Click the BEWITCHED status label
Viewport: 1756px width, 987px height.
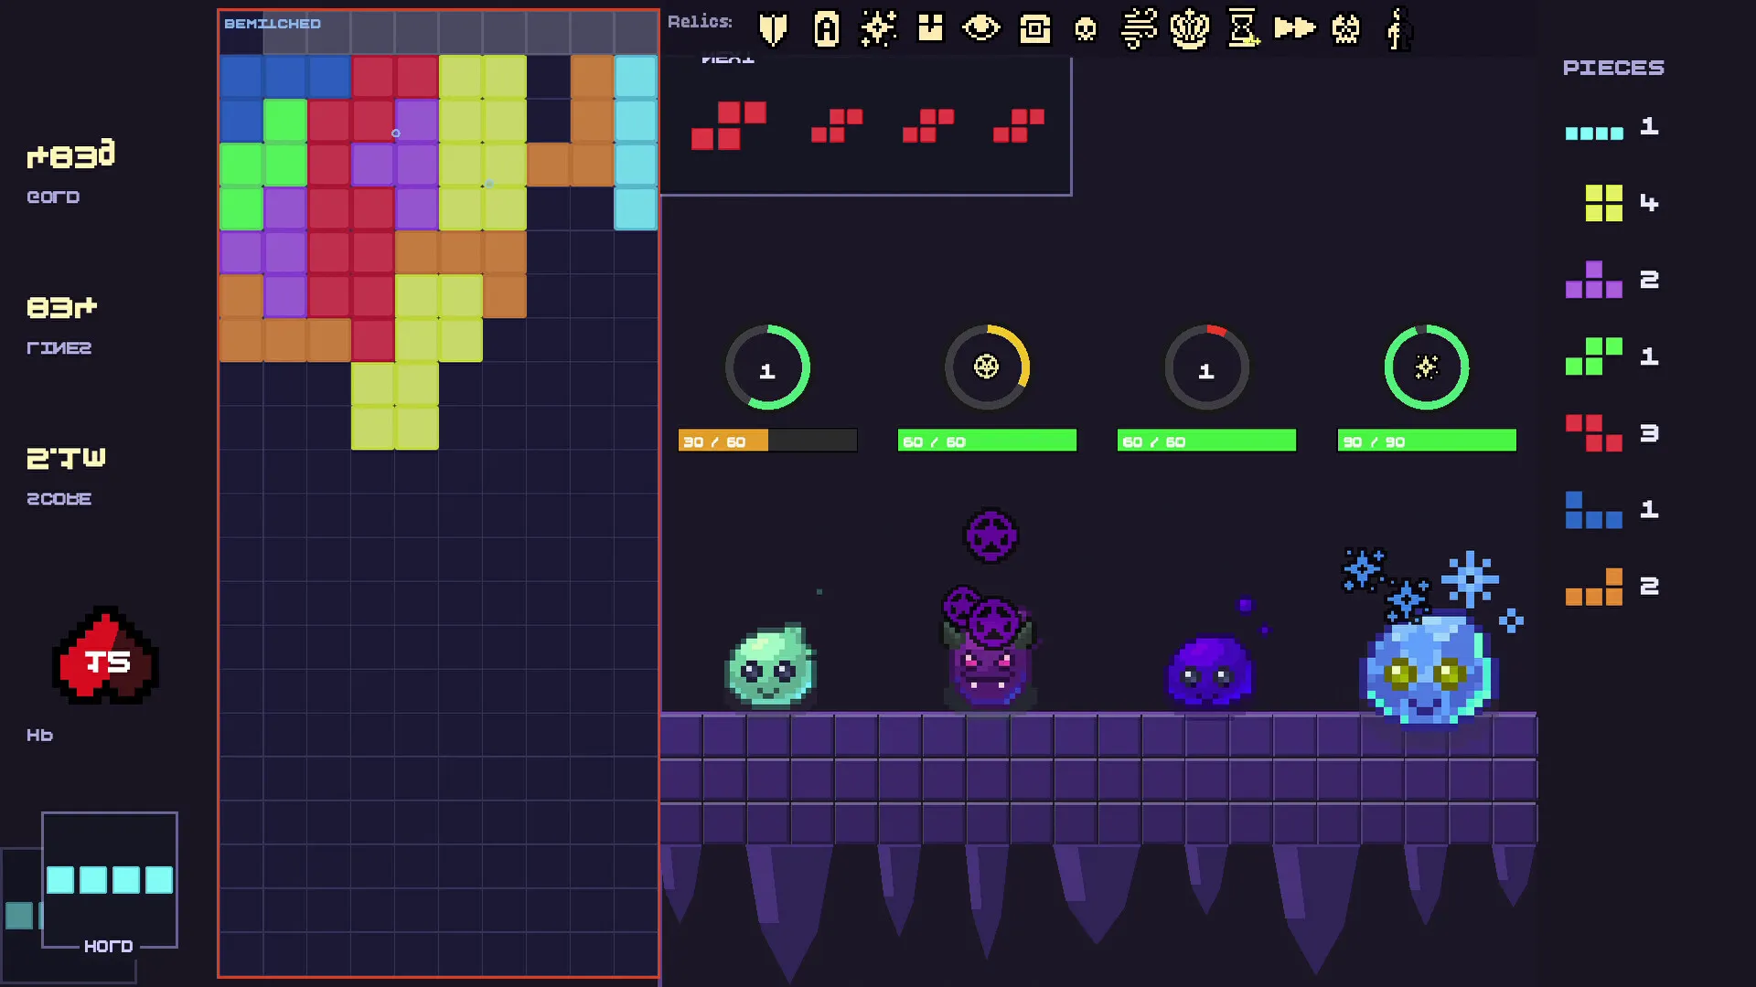273,24
